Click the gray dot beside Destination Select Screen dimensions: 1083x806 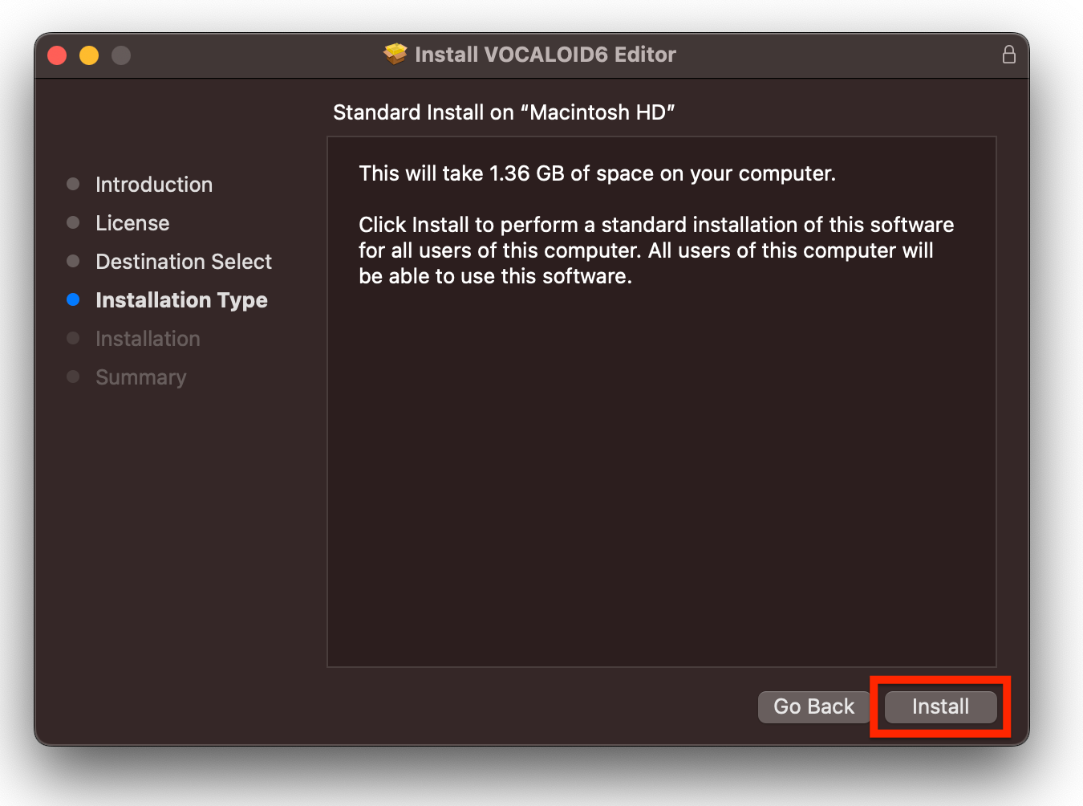tap(73, 261)
